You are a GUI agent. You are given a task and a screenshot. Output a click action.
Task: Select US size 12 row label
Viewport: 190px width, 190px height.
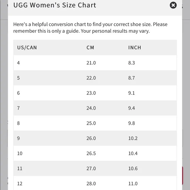[20, 183]
